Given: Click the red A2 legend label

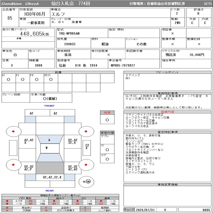Looking at the screenshot, I should [54, 204].
